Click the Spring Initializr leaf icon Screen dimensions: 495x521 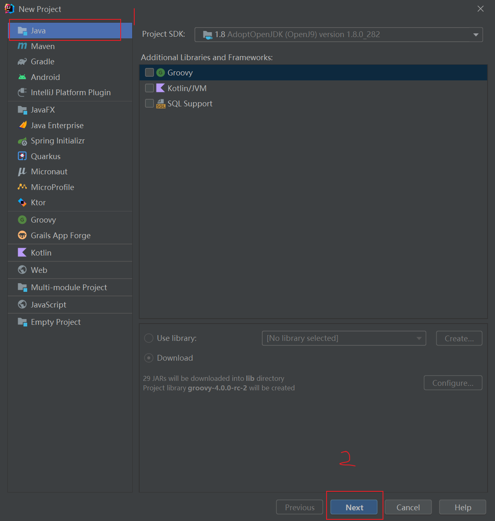pyautogui.click(x=22, y=141)
